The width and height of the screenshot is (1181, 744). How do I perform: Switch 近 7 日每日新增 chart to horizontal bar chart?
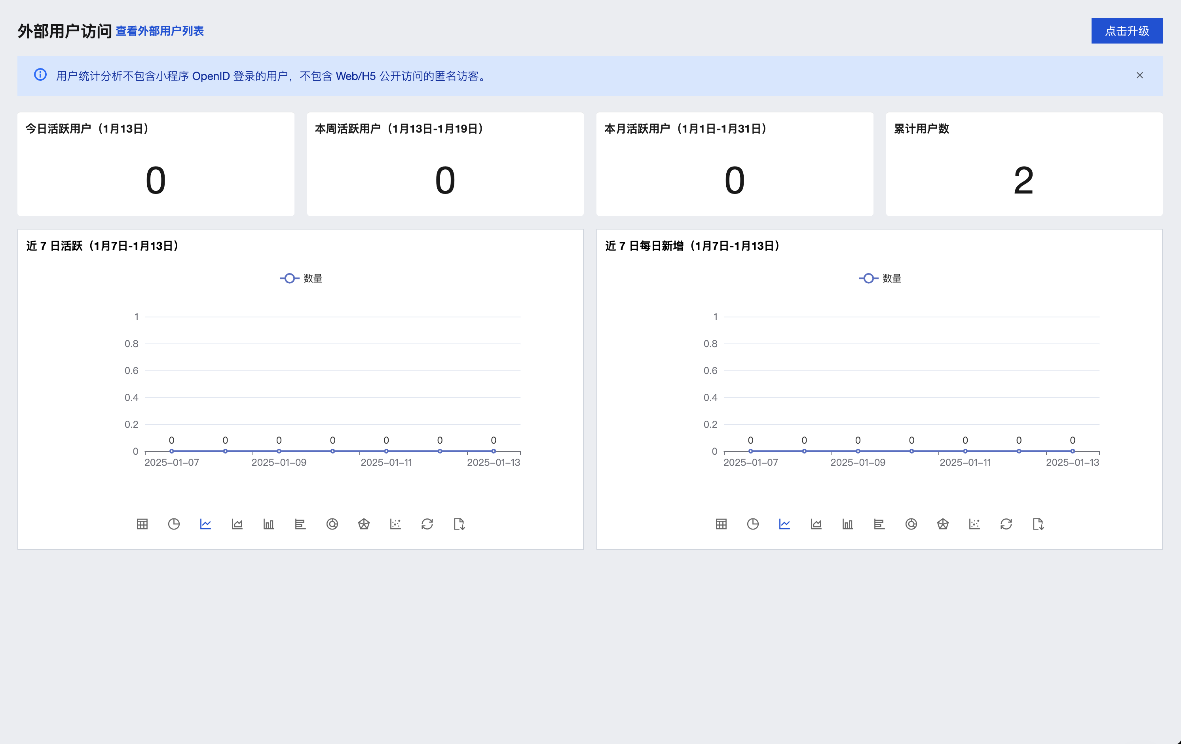coord(879,524)
